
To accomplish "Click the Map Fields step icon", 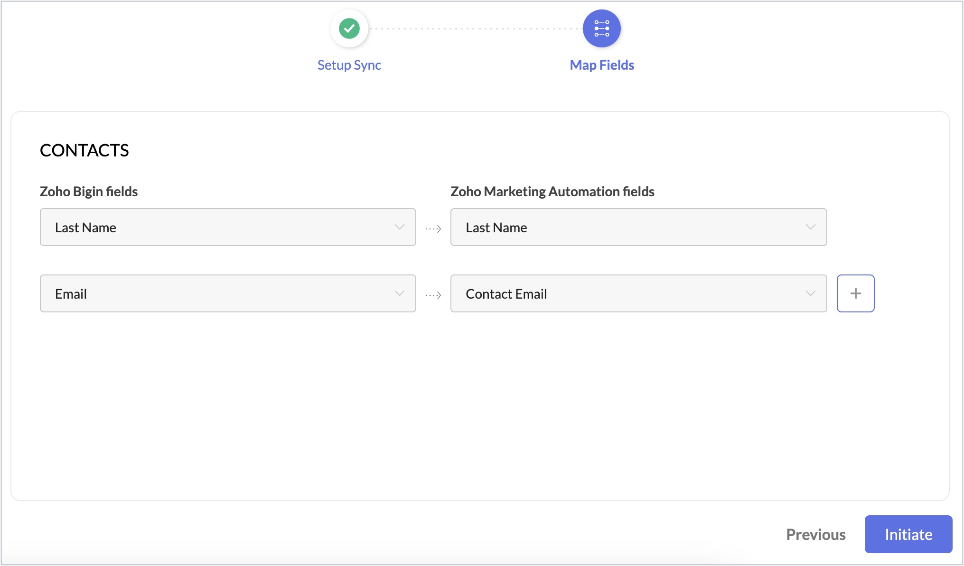I will click(602, 28).
